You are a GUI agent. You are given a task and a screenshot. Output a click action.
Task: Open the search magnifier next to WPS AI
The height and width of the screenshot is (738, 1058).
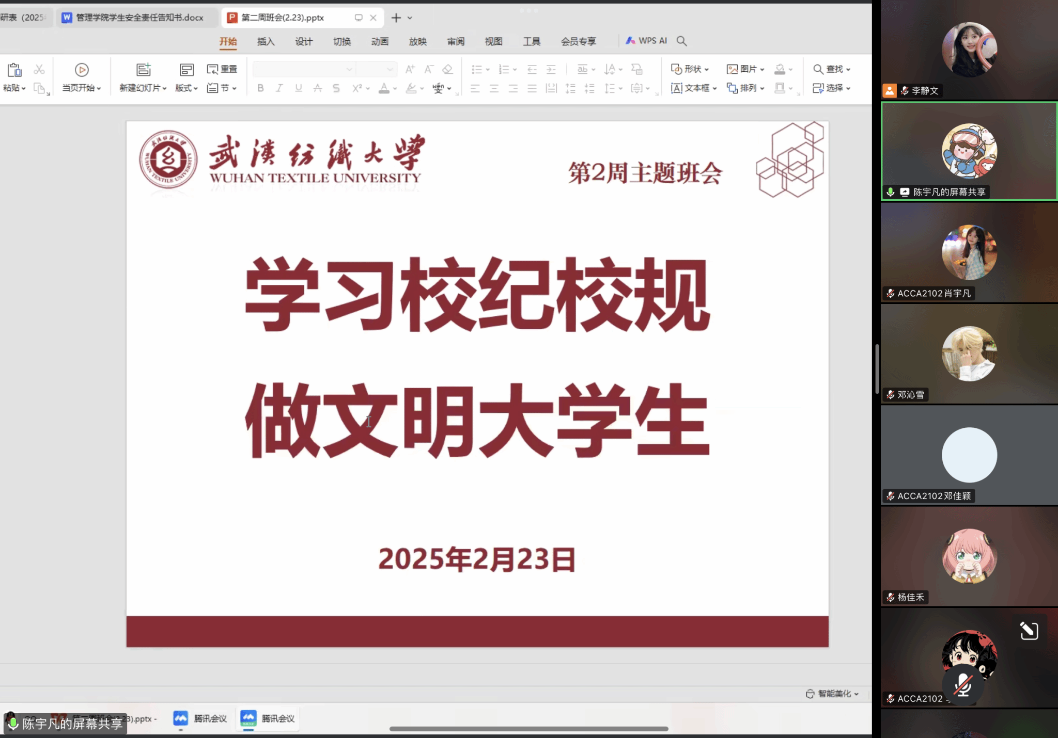point(681,41)
